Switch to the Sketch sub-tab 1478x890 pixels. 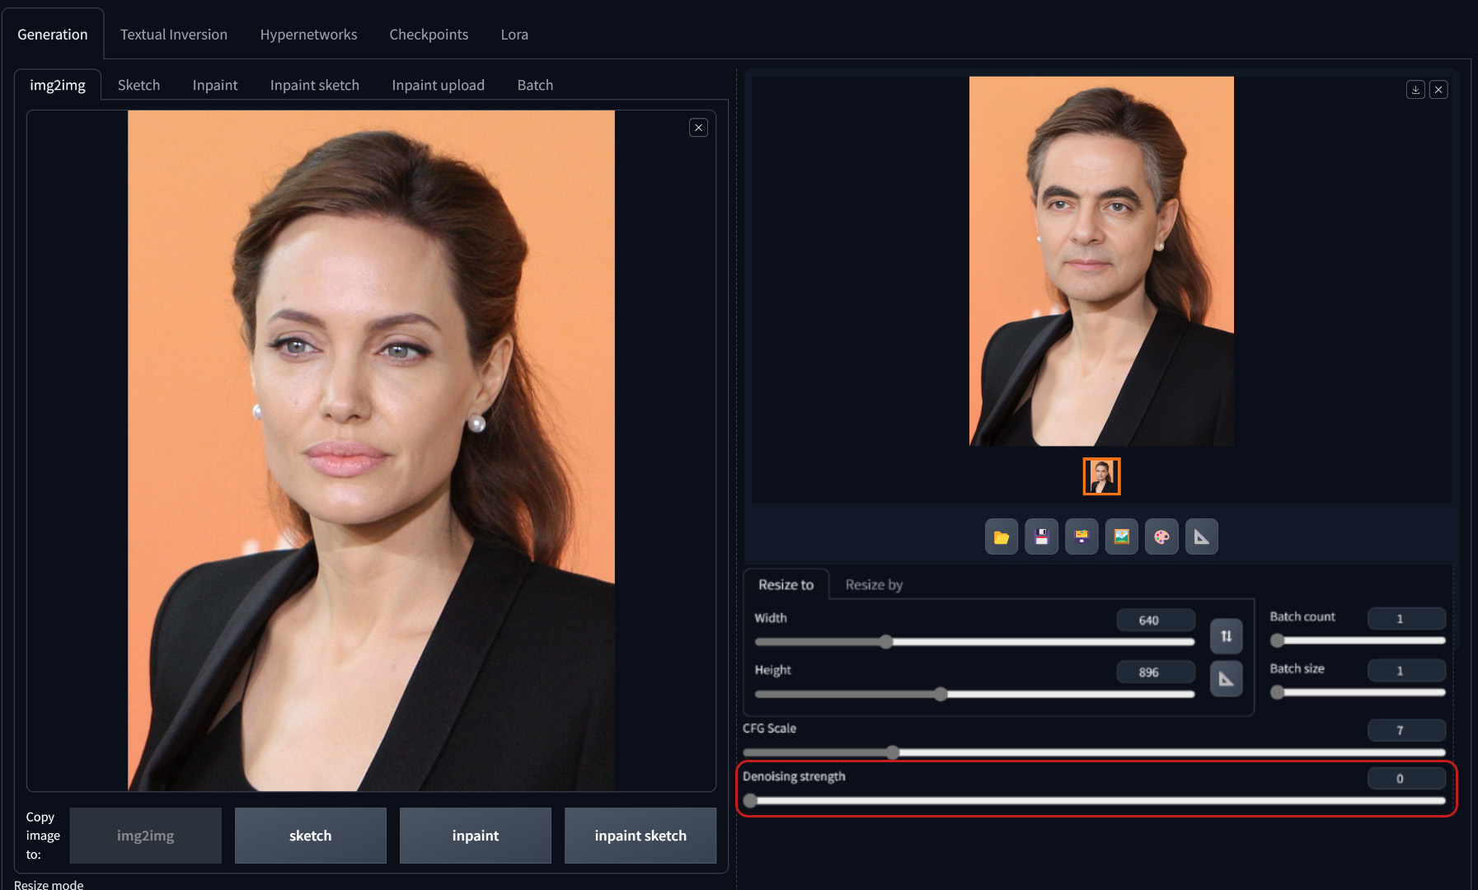pos(138,85)
